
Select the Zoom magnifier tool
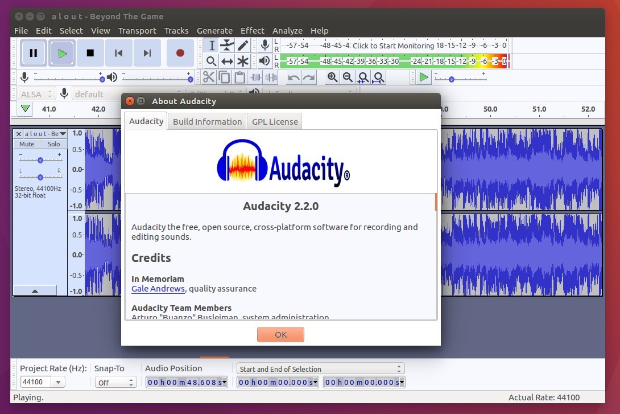point(212,62)
